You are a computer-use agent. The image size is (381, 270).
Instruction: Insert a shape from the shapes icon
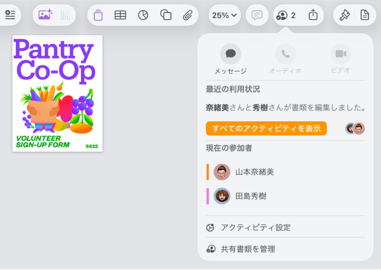tap(166, 15)
